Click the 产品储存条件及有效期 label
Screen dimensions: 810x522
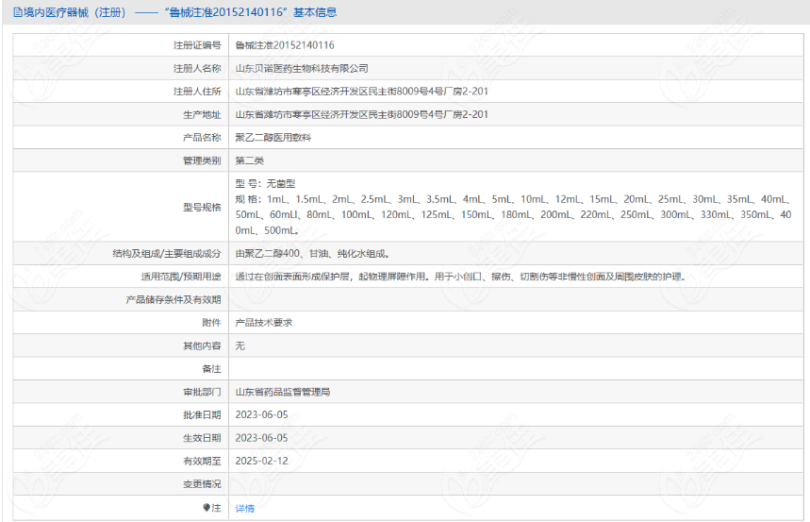(174, 299)
